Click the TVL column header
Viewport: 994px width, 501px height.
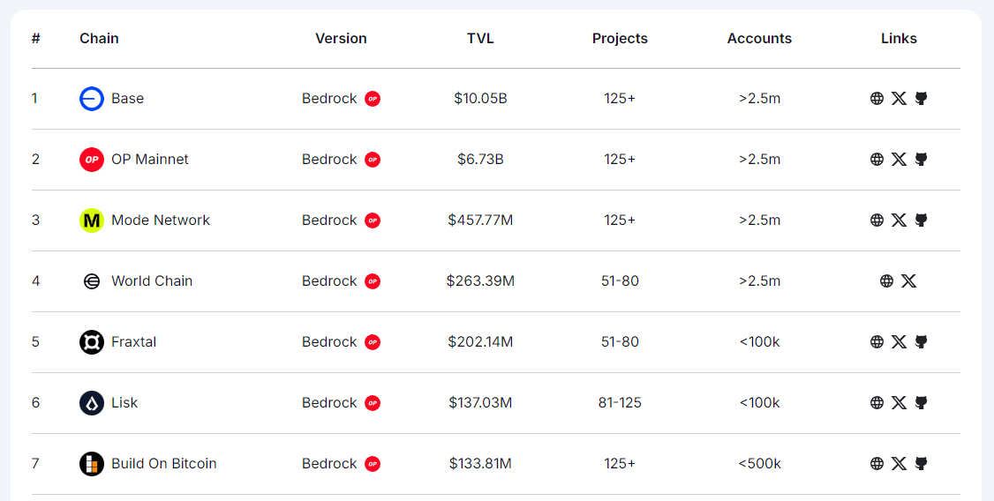pos(480,38)
